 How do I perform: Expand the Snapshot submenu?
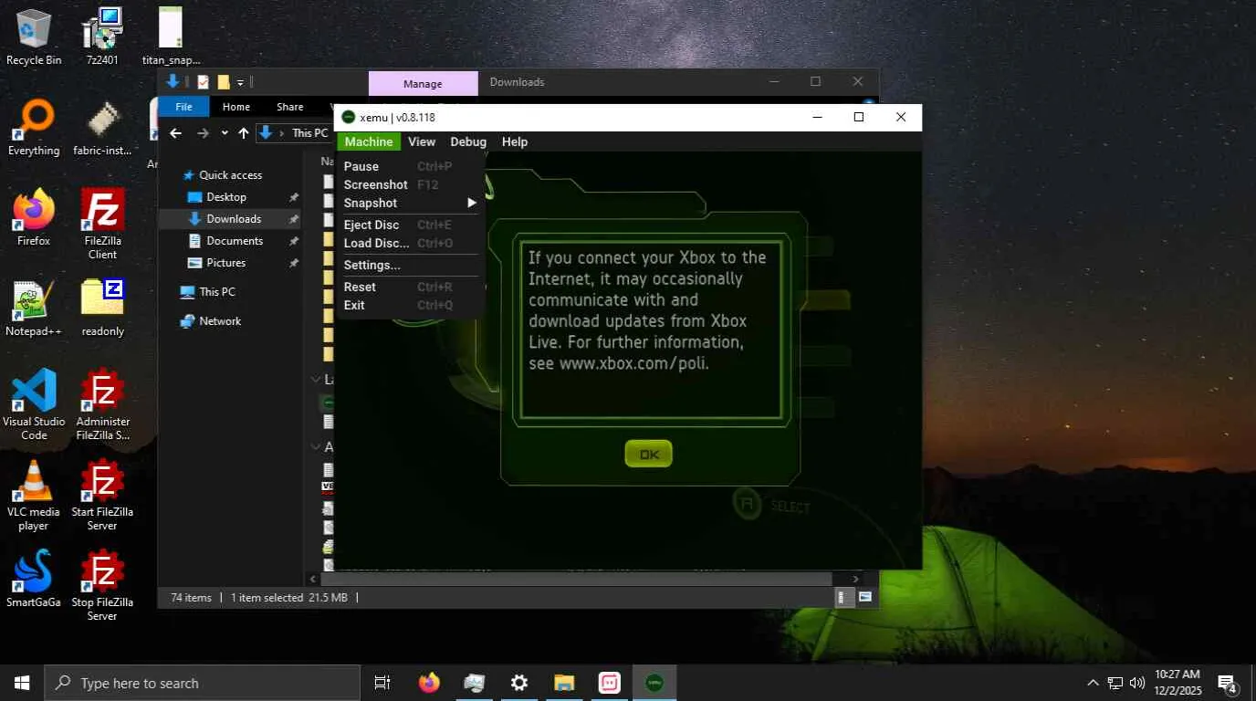point(409,203)
